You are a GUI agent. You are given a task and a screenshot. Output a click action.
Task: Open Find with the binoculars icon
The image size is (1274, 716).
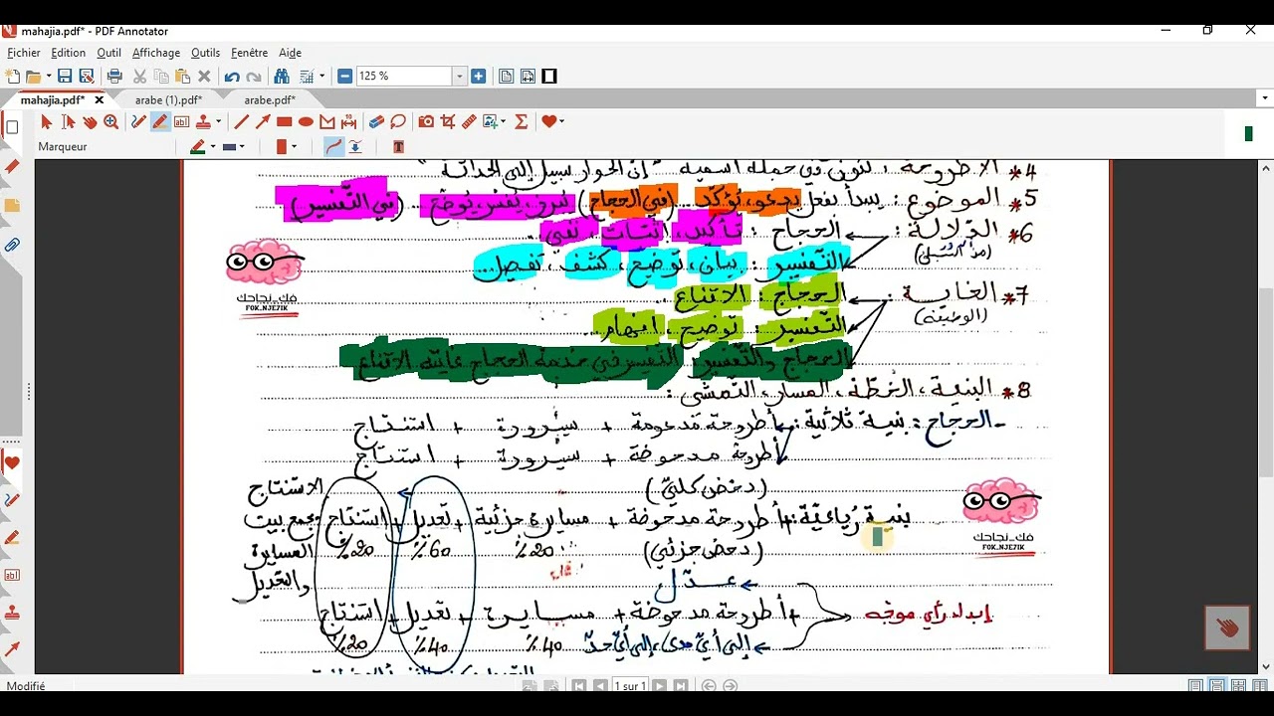(282, 77)
